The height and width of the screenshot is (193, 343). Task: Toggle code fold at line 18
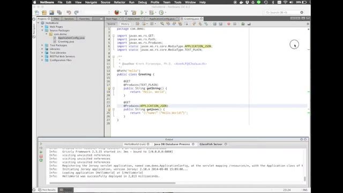114,88
